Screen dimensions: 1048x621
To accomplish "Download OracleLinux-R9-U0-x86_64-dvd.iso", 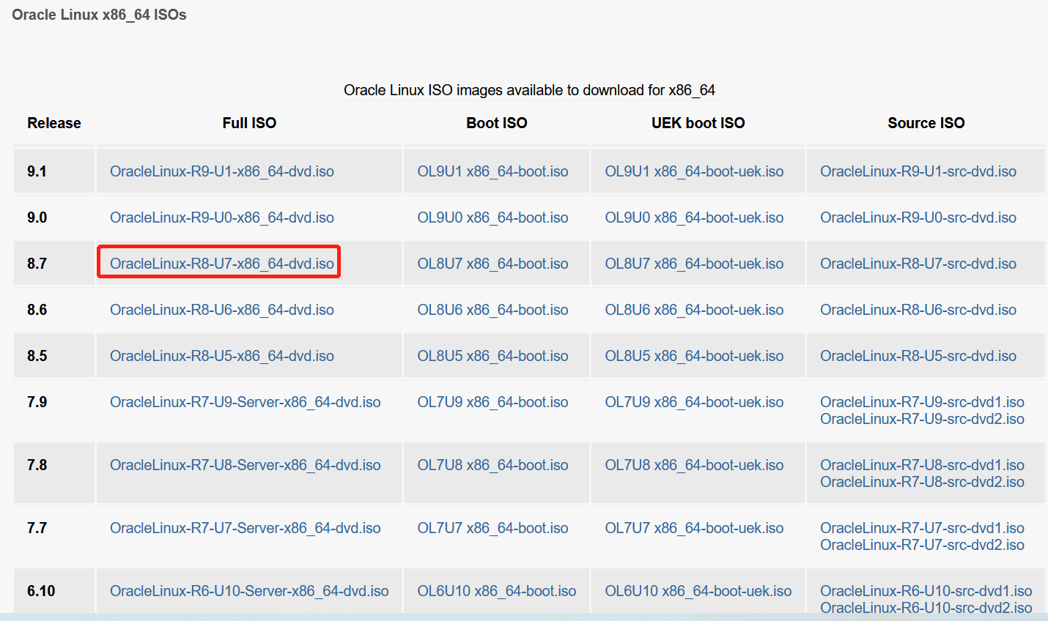I will 222,217.
